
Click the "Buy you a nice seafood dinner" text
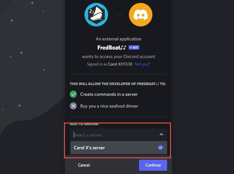pos(109,106)
